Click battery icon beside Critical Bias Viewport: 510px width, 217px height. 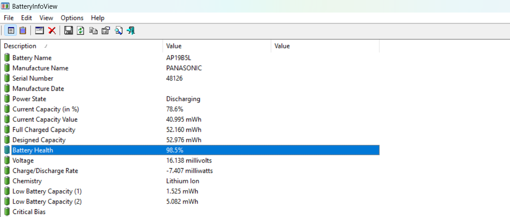7,212
